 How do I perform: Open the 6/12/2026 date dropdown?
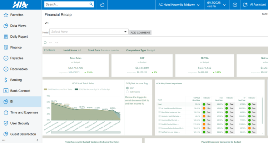pos(216,5)
